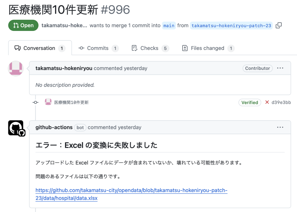The height and width of the screenshot is (212, 297).
Task: Copy the head branch name icon
Action: click(x=279, y=25)
